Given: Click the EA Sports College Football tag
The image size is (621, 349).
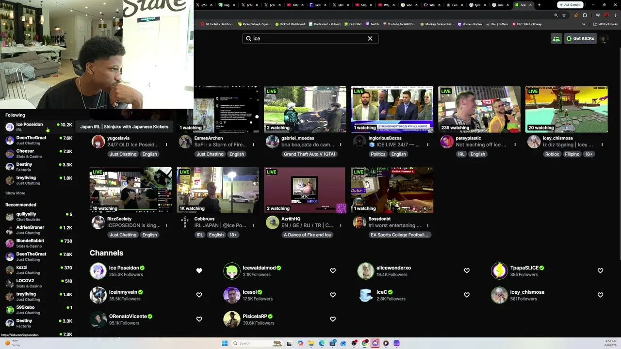Looking at the screenshot, I should coord(399,235).
